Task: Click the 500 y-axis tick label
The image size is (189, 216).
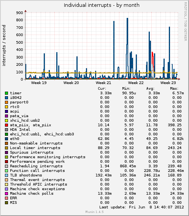Action: coord(19,43)
